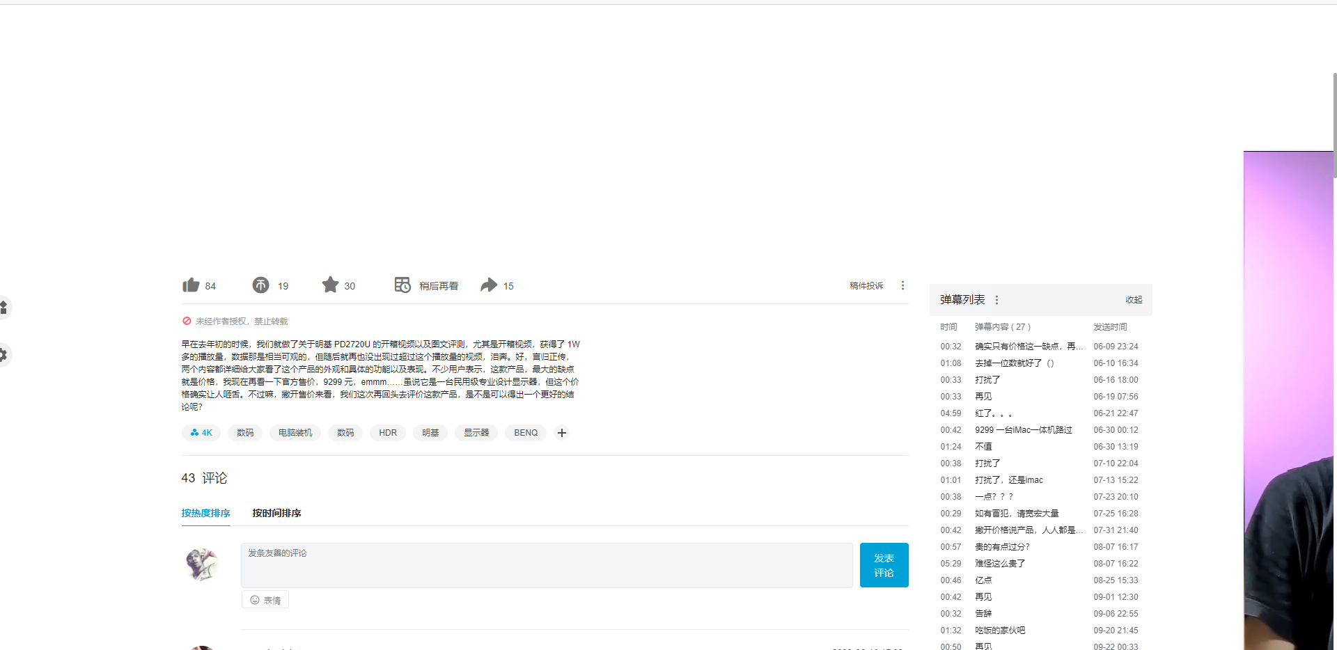Viewport: 1337px width, 650px height.
Task: Like the video with the thumbs-up icon
Action: [x=191, y=285]
